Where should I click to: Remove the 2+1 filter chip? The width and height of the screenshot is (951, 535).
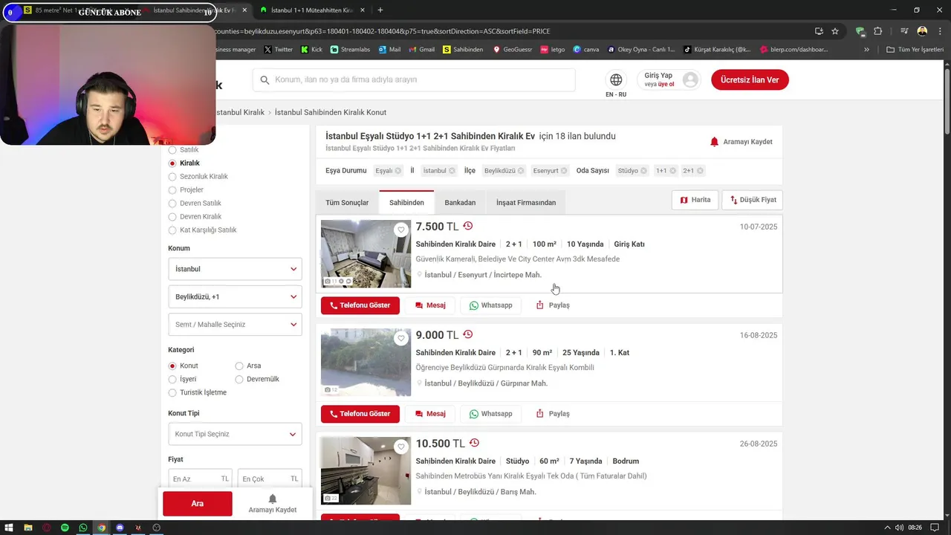tap(700, 171)
